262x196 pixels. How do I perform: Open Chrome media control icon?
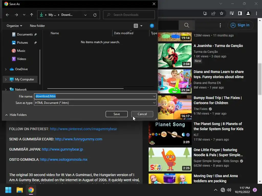pos(232,13)
